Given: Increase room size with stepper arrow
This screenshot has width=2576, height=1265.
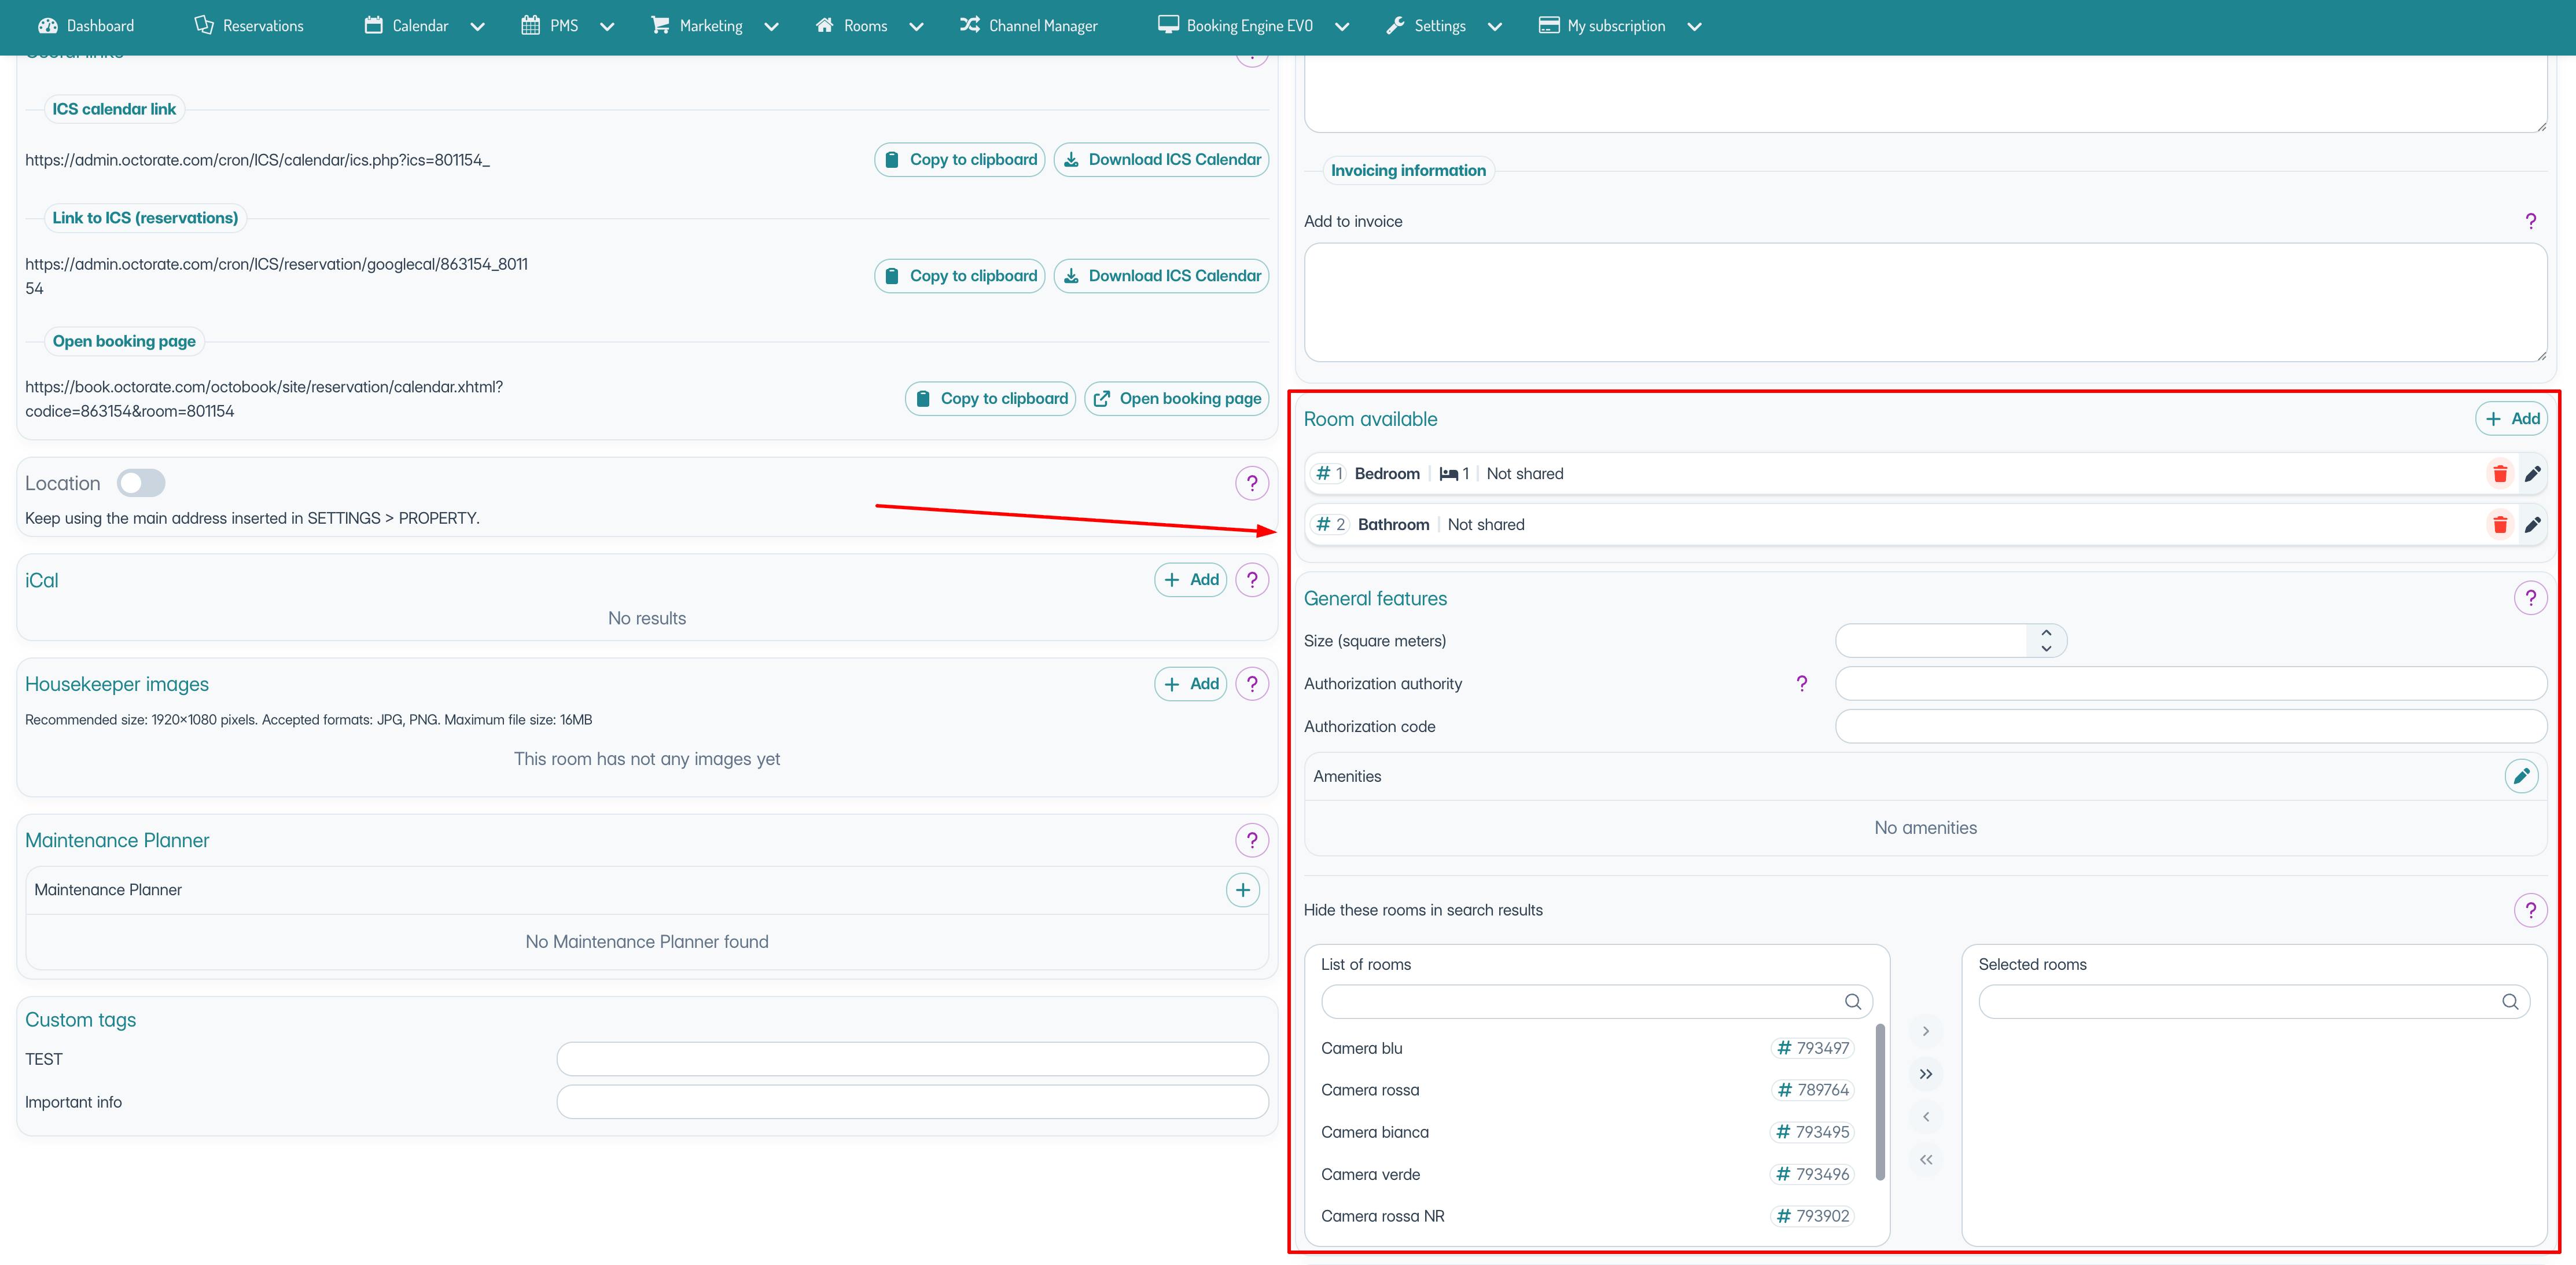Looking at the screenshot, I should (2046, 632).
